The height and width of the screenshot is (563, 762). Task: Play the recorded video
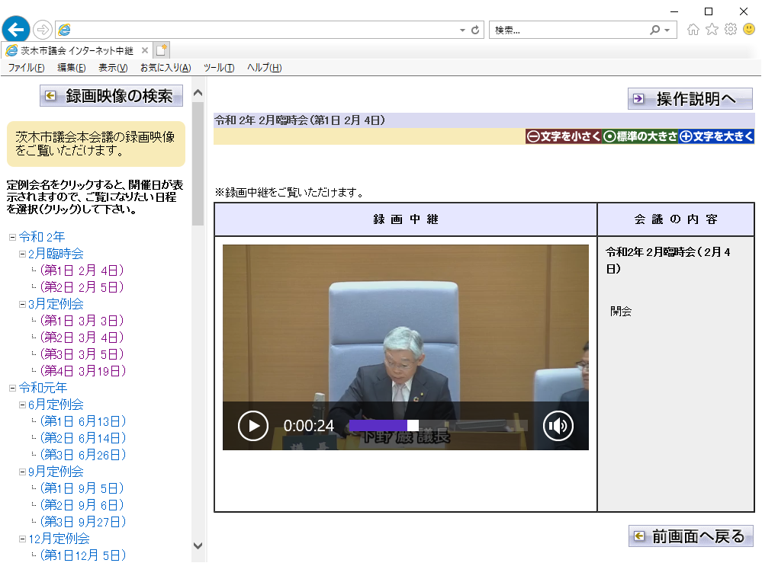[252, 426]
